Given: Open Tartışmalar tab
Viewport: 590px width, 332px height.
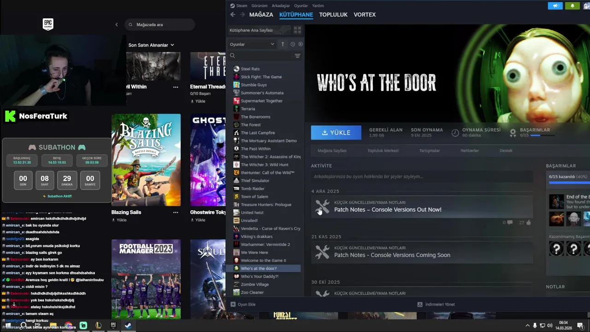Looking at the screenshot, I should tap(429, 150).
